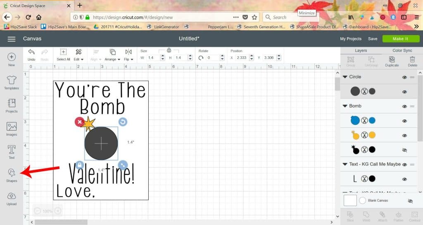
Task: Show more bookmarks with chevron
Action: 416,26
